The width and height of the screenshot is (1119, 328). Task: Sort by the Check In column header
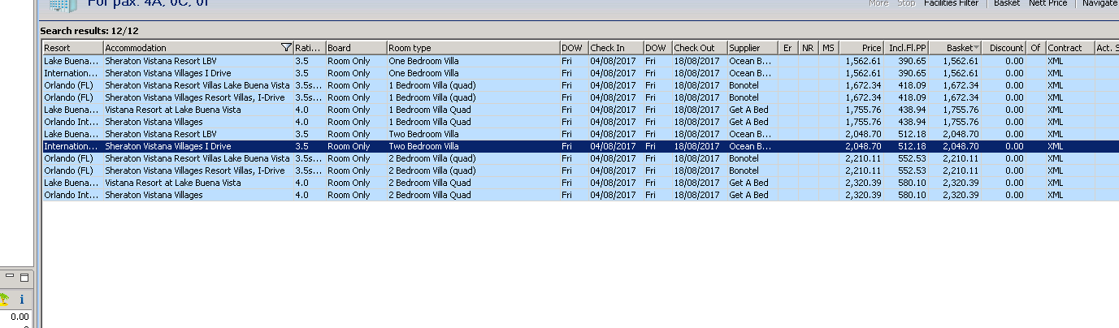coord(615,48)
